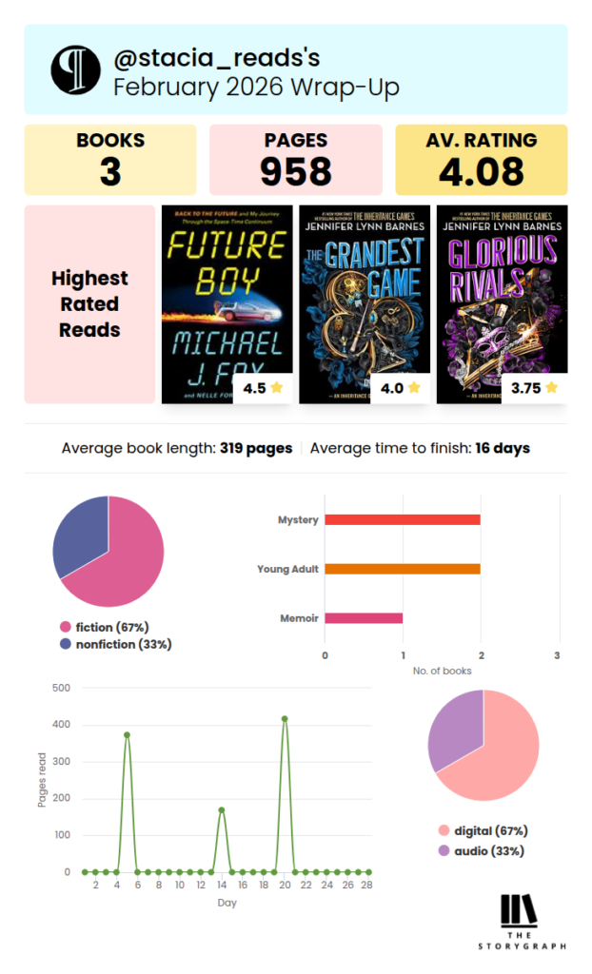Viewport: 592px width, 974px height.
Task: Click the day 20 peak on the pages chart
Action: 285,719
